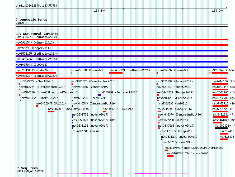Click the nsv3331198 (Audano2019) label

point(90,126)
